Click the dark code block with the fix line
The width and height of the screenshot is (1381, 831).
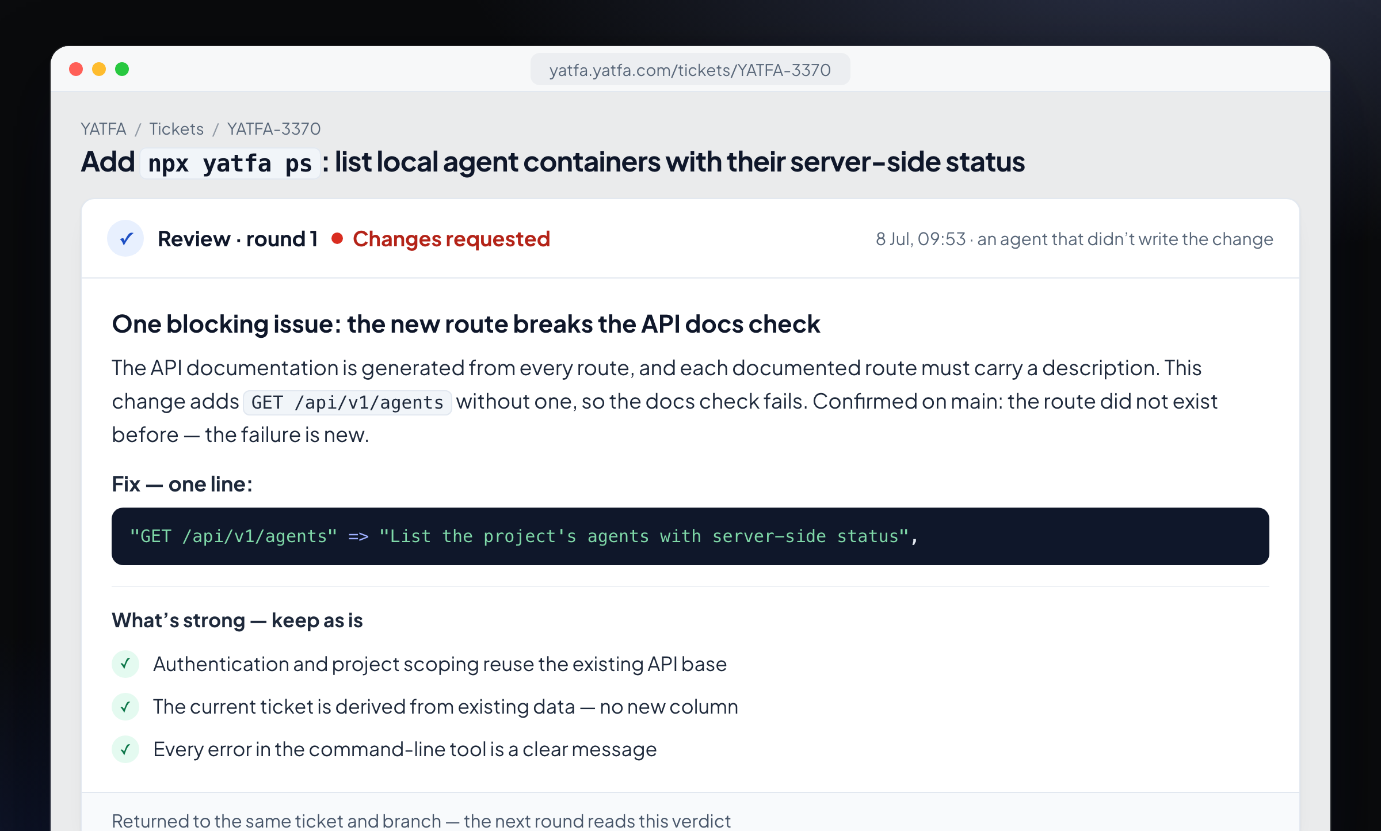(x=690, y=536)
